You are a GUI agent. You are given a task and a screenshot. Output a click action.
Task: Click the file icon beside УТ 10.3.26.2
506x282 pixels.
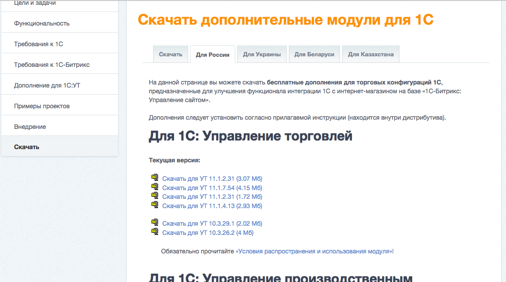point(155,232)
